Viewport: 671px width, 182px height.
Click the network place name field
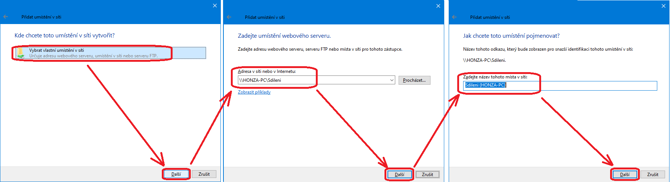click(560, 85)
